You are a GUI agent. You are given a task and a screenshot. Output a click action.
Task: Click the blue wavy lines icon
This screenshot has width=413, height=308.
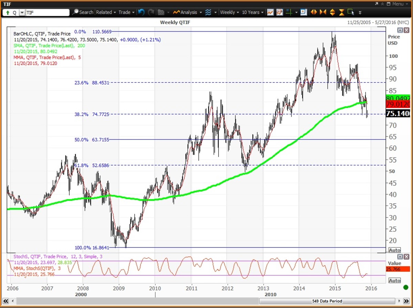coord(208,12)
